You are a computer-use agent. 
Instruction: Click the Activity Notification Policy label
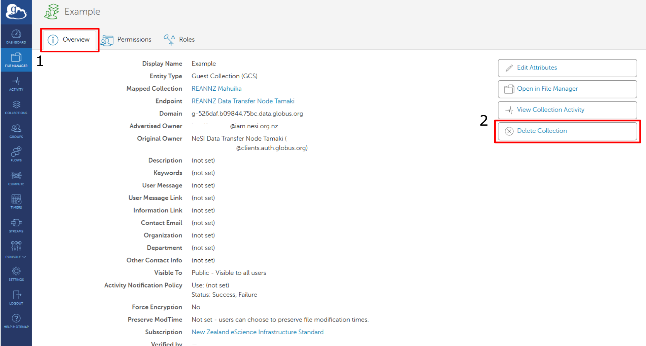tap(143, 285)
